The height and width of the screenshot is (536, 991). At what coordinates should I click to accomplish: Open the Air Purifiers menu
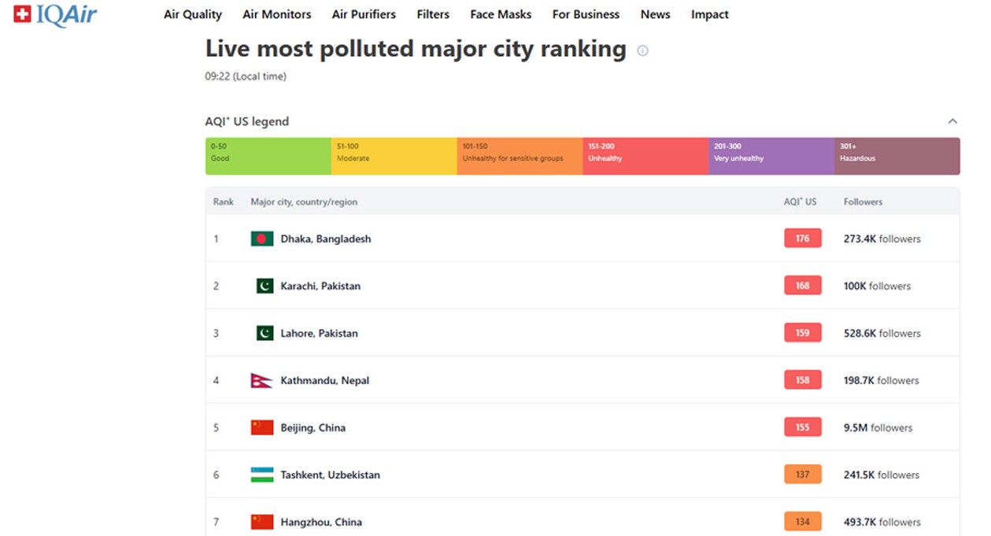(x=364, y=14)
